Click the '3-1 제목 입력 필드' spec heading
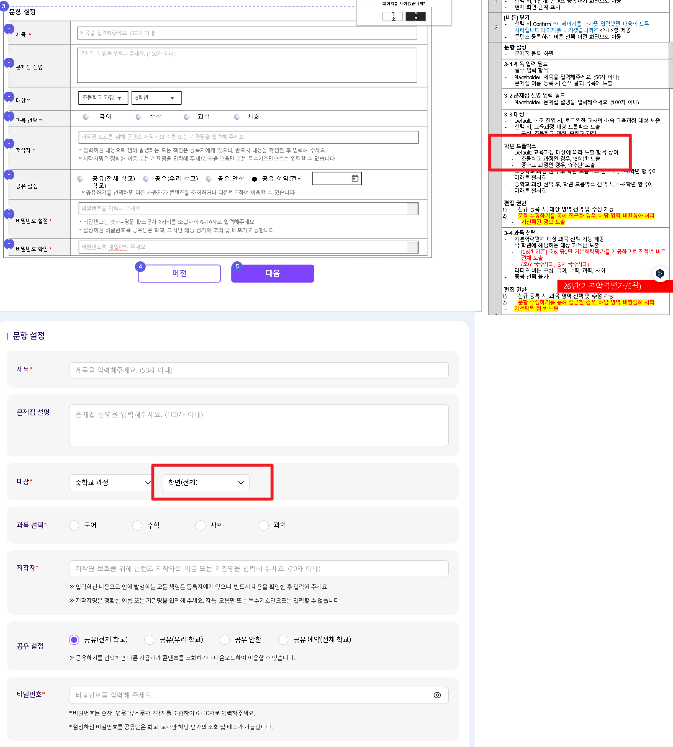673x747 pixels. coord(525,64)
